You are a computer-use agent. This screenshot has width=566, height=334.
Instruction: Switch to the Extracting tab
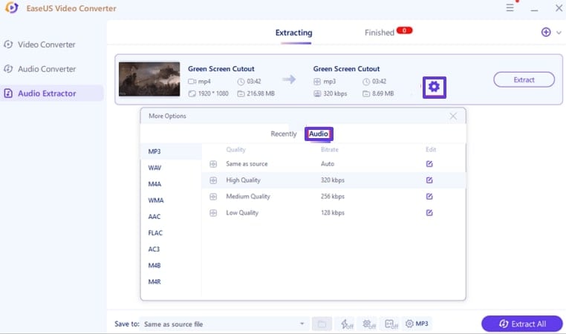tap(294, 33)
